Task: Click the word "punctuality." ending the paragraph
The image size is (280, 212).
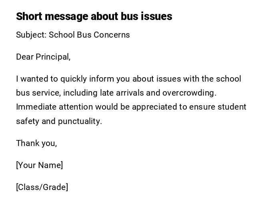Action: click(80, 121)
